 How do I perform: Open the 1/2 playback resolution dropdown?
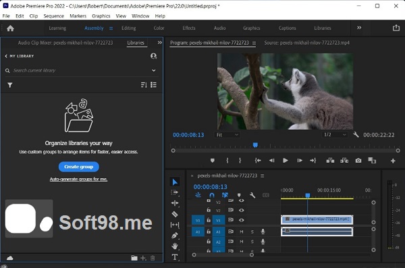[335, 134]
